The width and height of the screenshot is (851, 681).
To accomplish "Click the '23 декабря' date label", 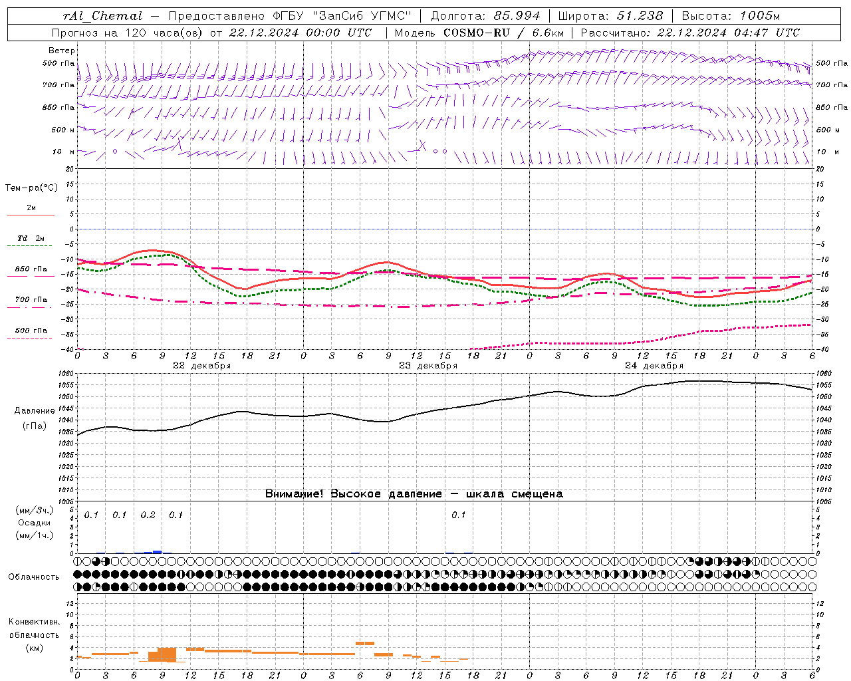I will click(428, 365).
